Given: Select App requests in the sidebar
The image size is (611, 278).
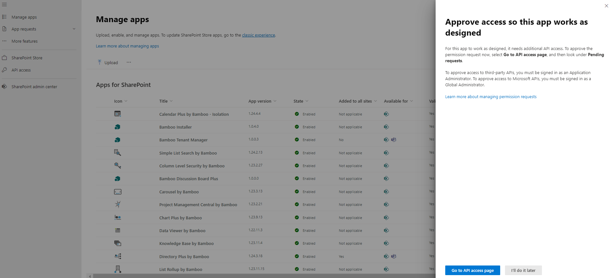Looking at the screenshot, I should pos(24,29).
